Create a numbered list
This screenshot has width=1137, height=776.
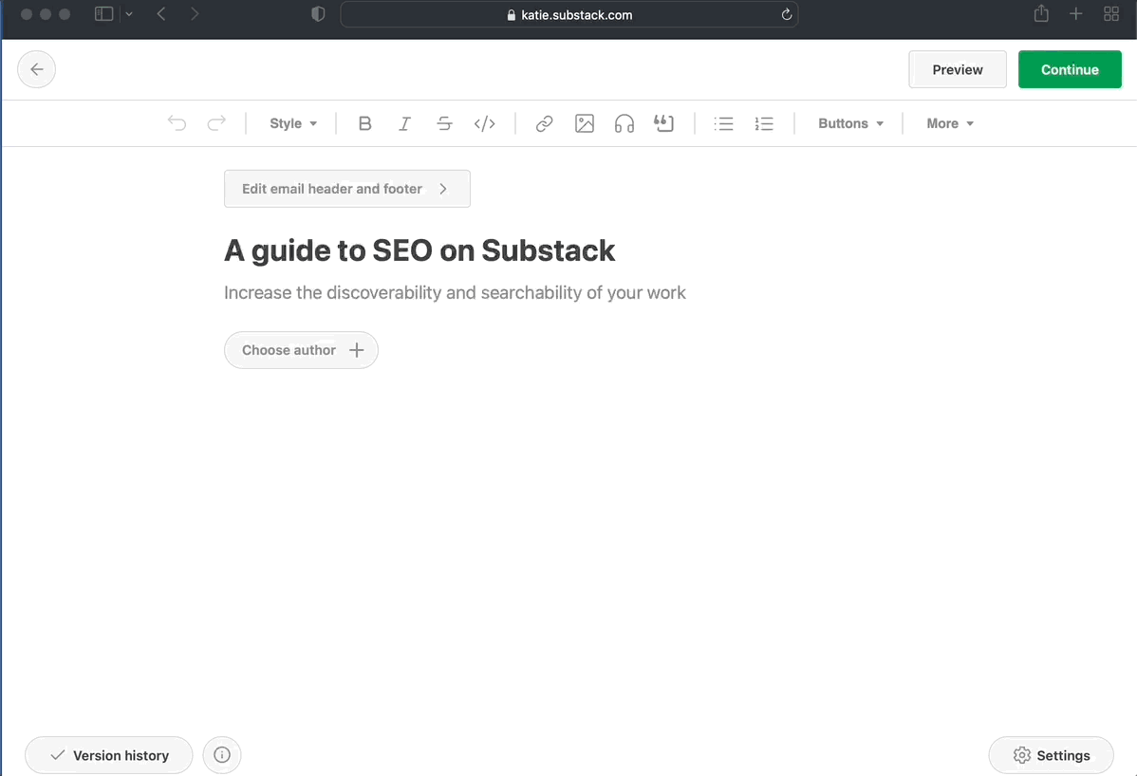tap(764, 124)
